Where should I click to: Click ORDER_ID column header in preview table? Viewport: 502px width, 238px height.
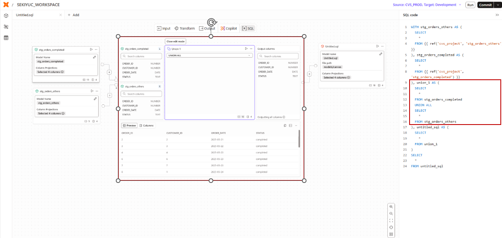127,133
